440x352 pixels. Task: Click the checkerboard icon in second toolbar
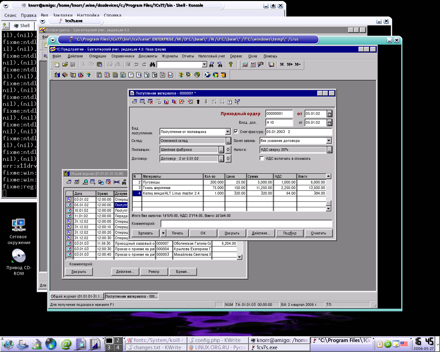pos(115,75)
